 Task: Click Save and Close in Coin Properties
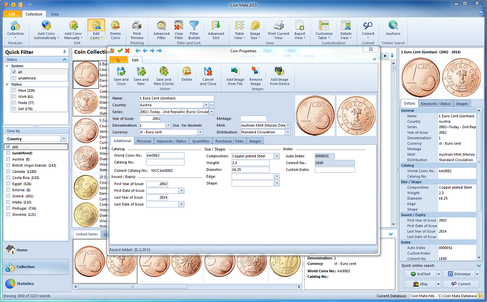pos(121,76)
